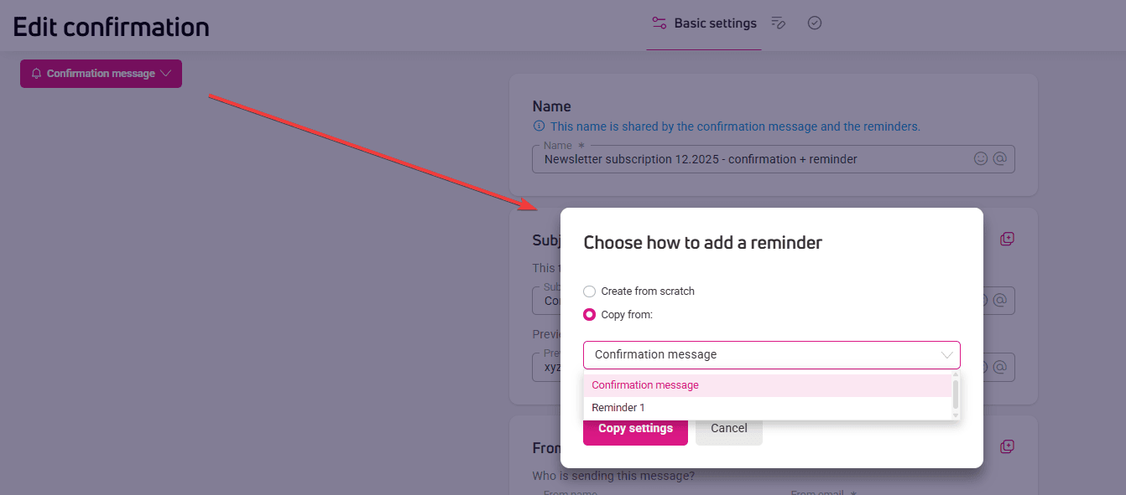1126x495 pixels.
Task: Collapse the Copy from source dropdown
Action: [946, 355]
